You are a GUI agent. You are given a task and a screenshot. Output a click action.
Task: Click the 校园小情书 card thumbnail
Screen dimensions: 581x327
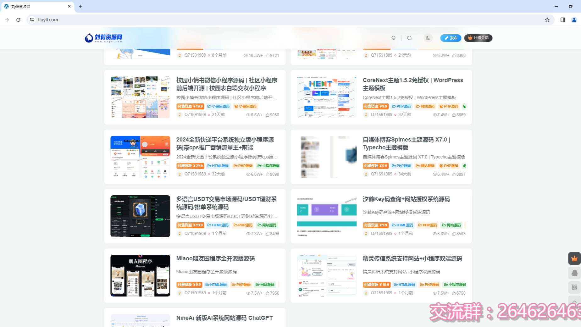coord(140,97)
